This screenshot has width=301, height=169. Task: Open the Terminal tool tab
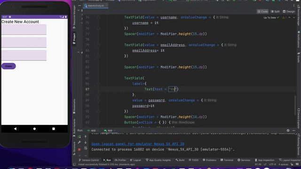click(x=227, y=160)
